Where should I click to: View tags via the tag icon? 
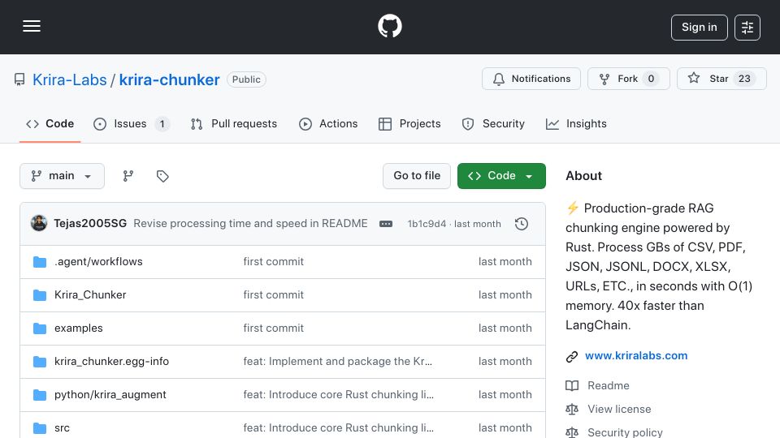[x=162, y=176]
